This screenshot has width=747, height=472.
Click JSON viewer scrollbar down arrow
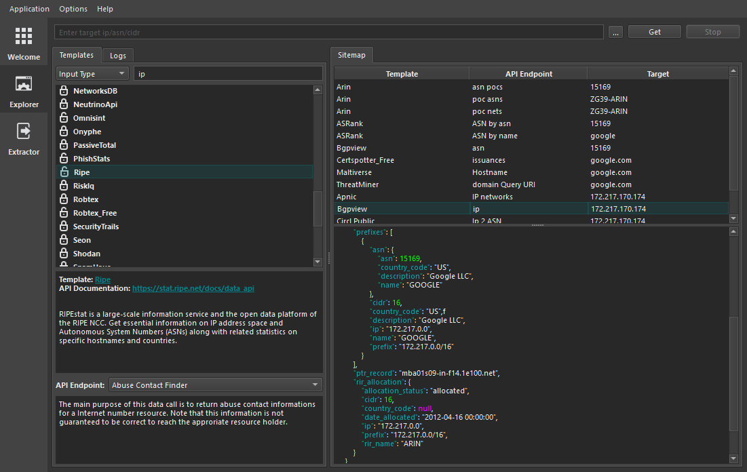pos(733,458)
